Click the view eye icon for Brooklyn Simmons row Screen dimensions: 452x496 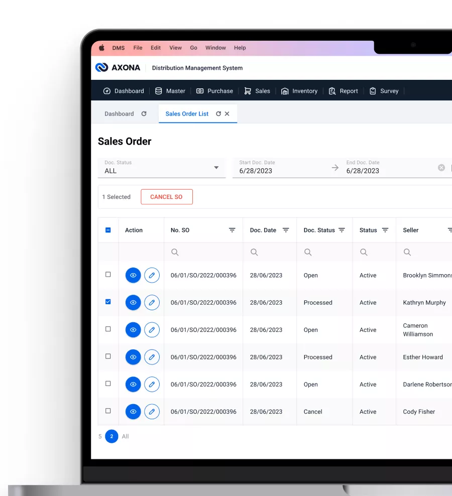click(133, 276)
